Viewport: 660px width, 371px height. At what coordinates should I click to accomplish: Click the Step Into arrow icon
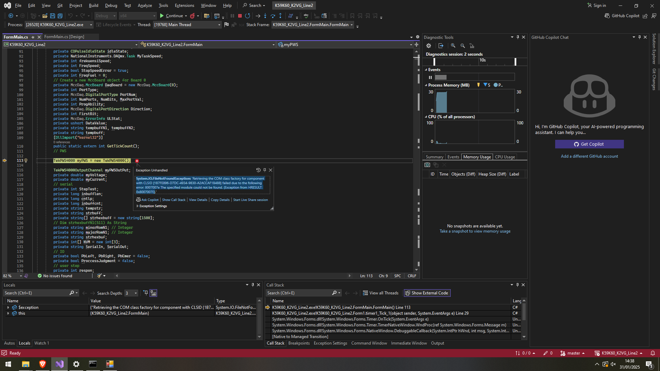[x=265, y=16]
